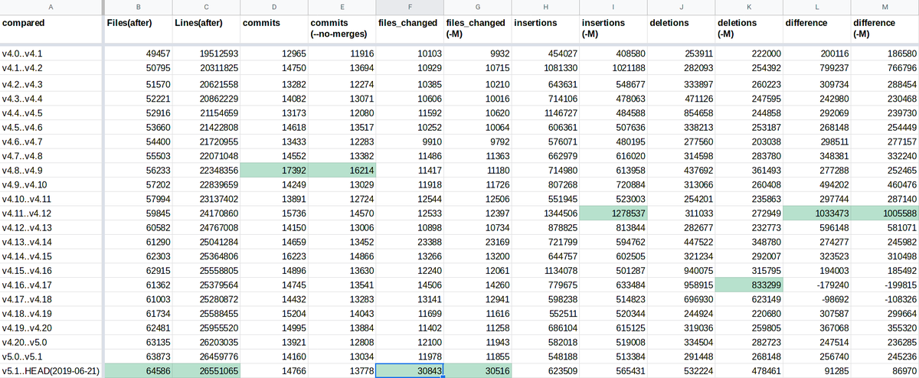Select column M header

tap(885, 7)
